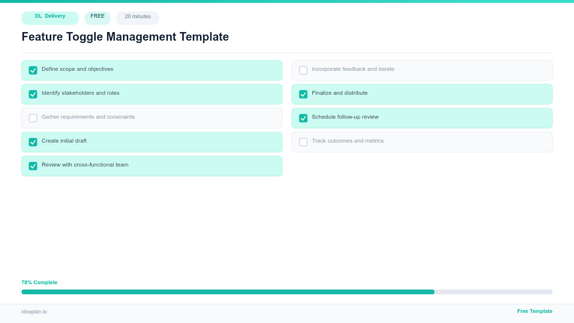The height and width of the screenshot is (323, 574).
Task: Click the empty checkbox icon beside "Track outcomes and metrics"
Action: click(x=303, y=142)
